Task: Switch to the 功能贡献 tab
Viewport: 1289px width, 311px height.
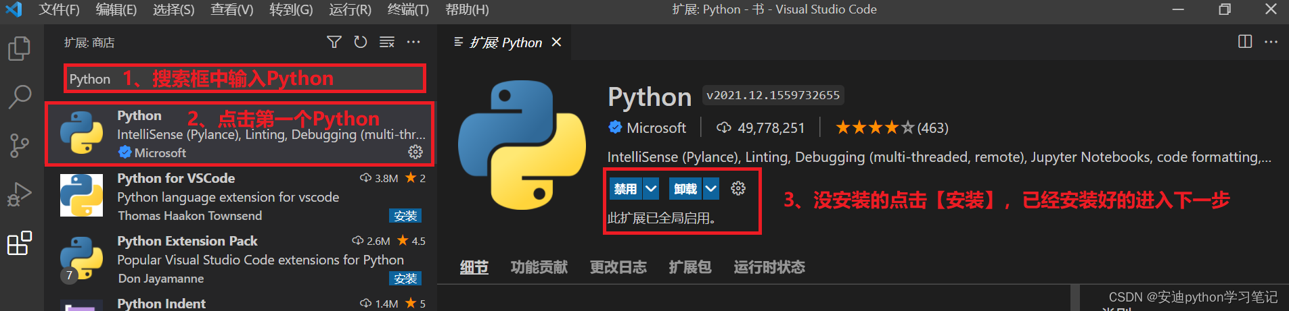Action: click(539, 267)
